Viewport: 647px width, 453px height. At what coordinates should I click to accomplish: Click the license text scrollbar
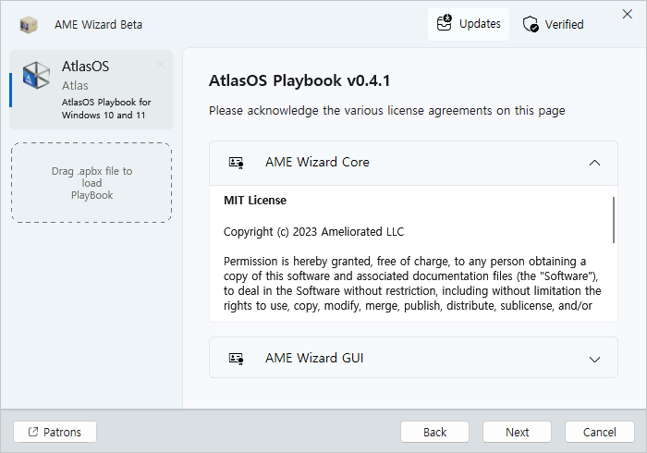coord(614,220)
